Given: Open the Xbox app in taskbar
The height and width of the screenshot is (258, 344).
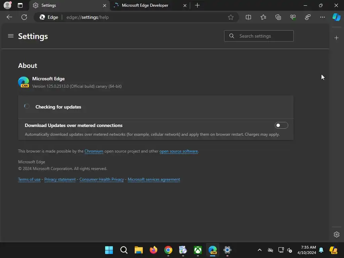Looking at the screenshot, I should coord(198,250).
